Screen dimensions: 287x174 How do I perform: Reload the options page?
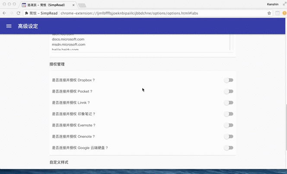coord(18,13)
